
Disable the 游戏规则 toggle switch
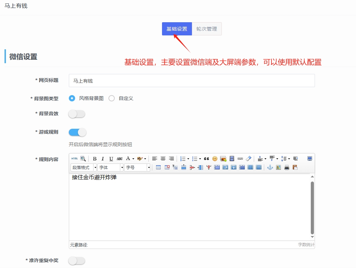point(77,132)
